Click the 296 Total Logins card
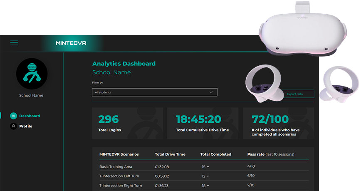 tap(128, 123)
